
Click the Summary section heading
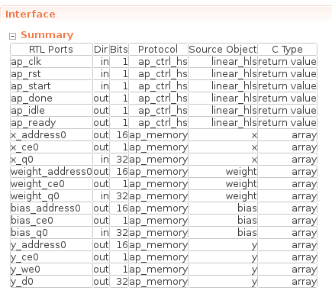coord(47,35)
